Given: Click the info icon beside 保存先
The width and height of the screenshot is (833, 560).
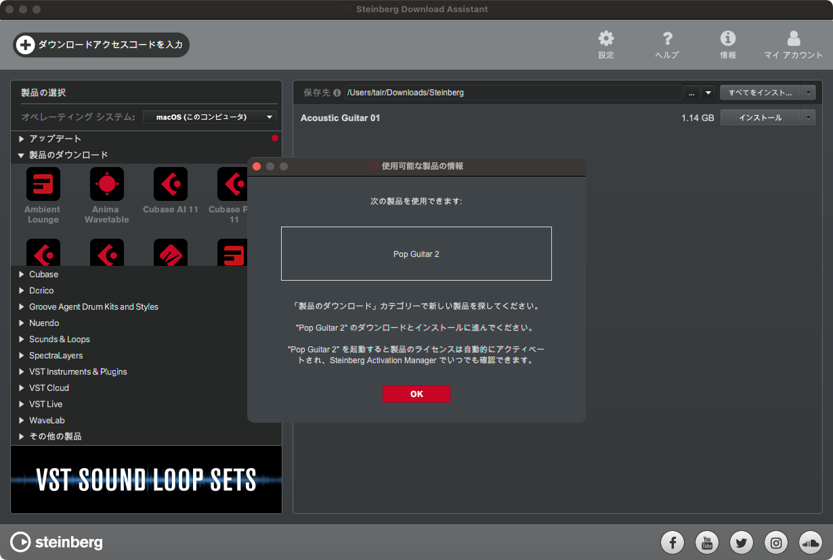Looking at the screenshot, I should 337,93.
